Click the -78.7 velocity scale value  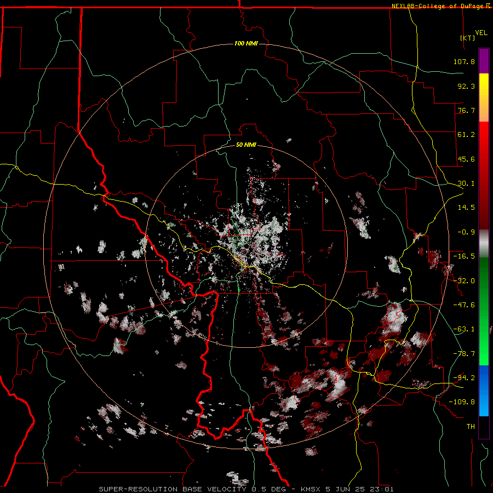click(x=464, y=354)
